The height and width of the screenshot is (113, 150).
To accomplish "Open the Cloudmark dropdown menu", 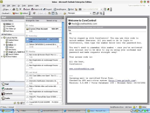I will click(6, 13).
